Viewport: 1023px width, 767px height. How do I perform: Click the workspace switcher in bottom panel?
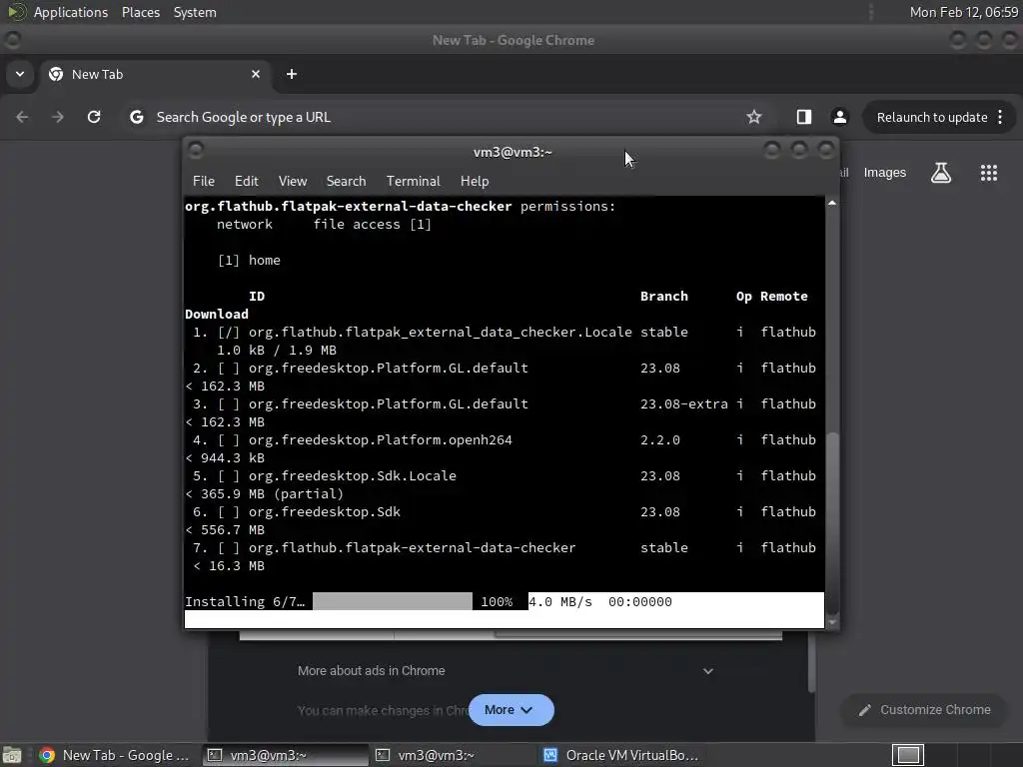[x=908, y=755]
